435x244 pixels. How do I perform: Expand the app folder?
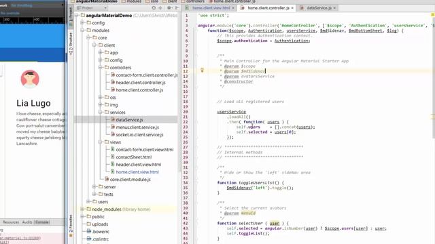pyautogui.click(x=101, y=53)
